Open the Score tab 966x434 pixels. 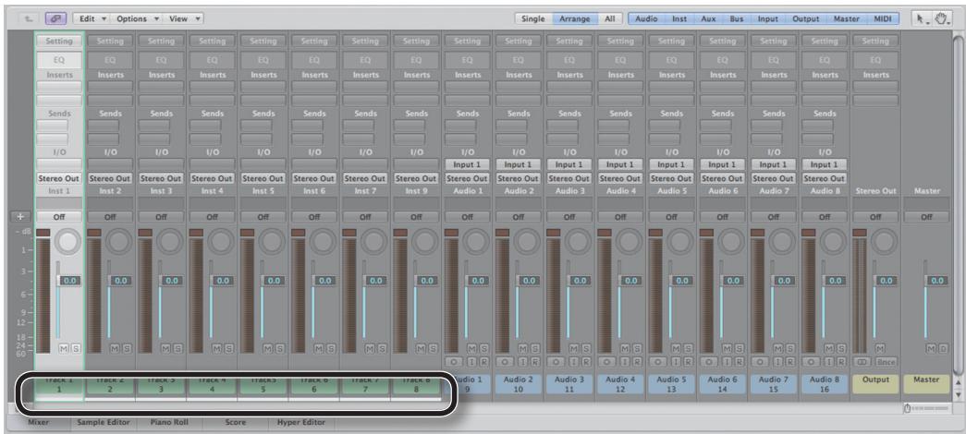(x=235, y=422)
